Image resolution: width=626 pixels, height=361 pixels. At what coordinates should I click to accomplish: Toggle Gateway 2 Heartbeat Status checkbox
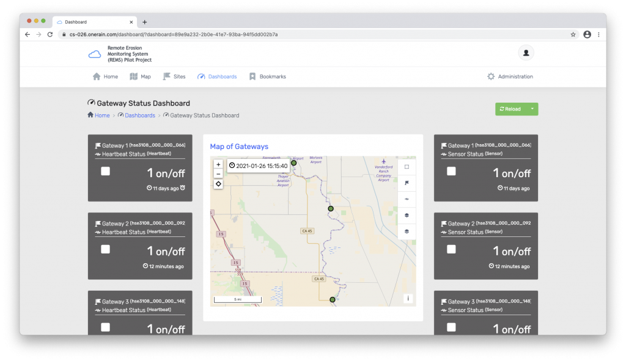coord(105,249)
